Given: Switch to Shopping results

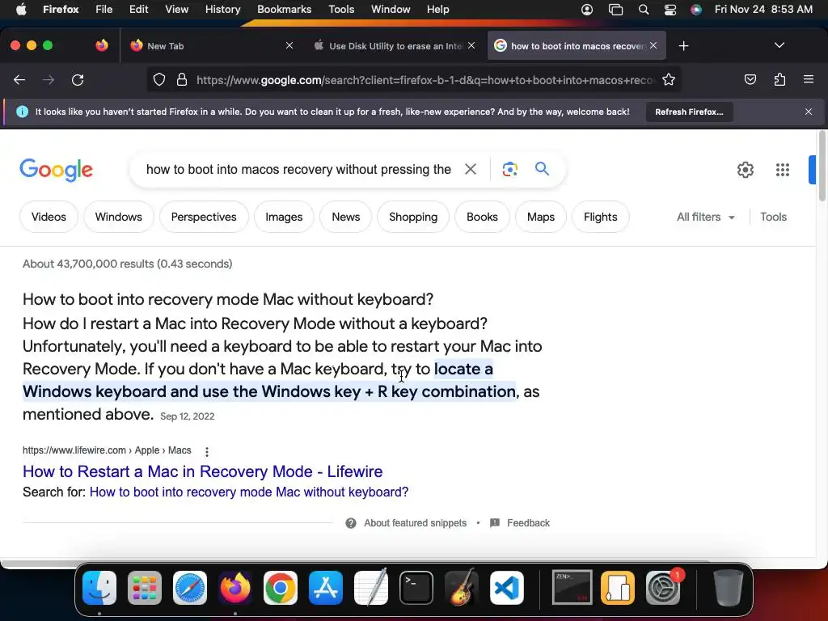Looking at the screenshot, I should pyautogui.click(x=413, y=217).
